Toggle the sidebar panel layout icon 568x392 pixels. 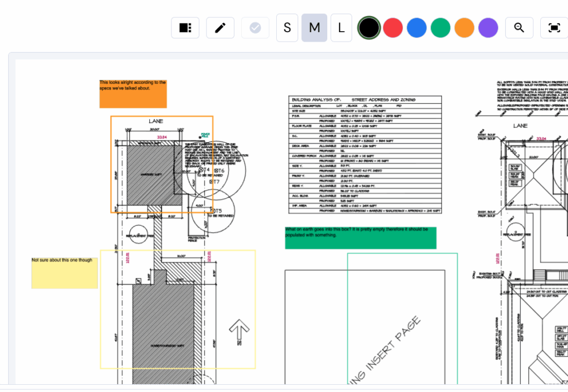click(185, 28)
